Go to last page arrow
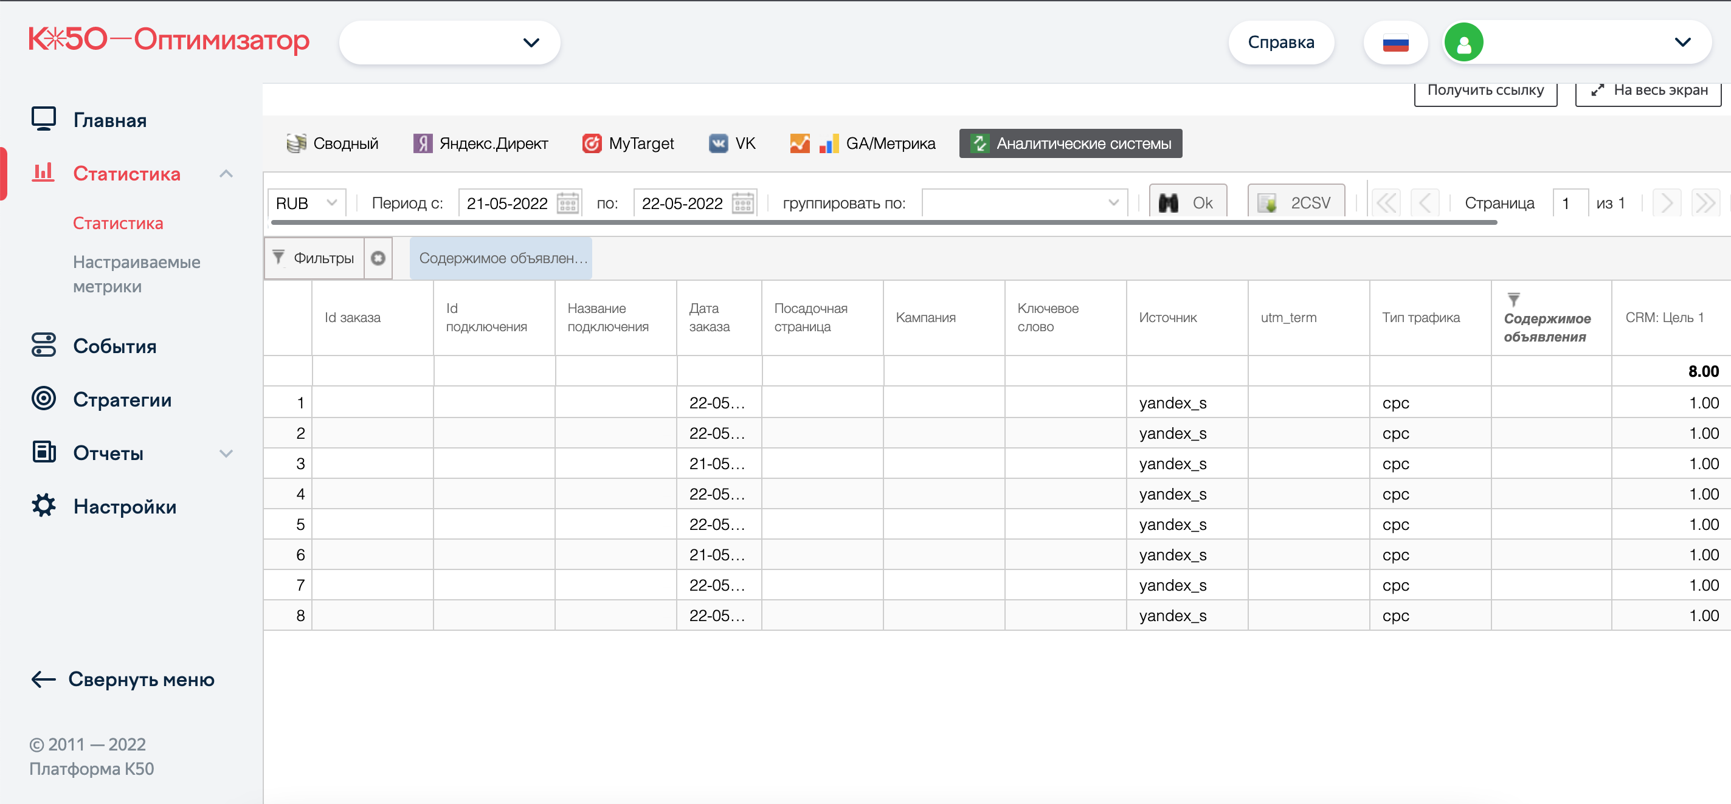The image size is (1731, 804). [1705, 203]
